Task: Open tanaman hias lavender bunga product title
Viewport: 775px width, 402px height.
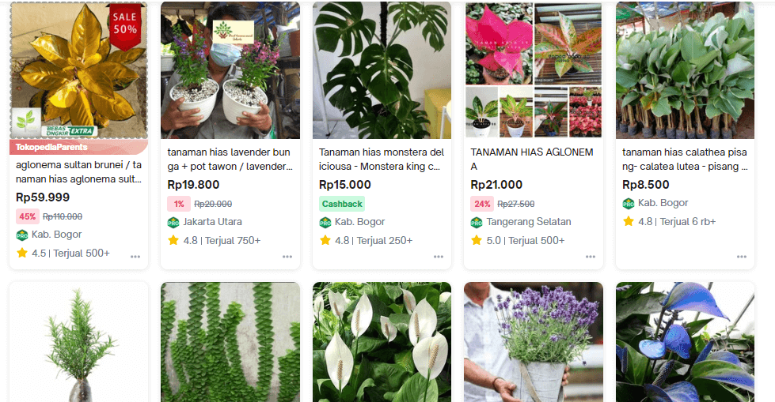Action: click(x=230, y=160)
